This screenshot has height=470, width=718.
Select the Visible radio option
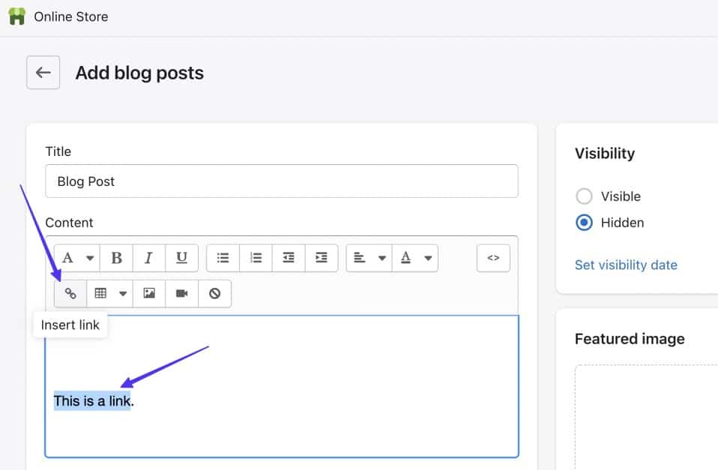click(584, 196)
